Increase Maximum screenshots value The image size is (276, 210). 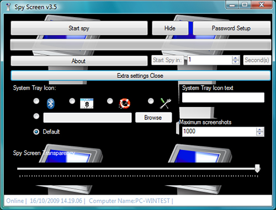coord(259,129)
